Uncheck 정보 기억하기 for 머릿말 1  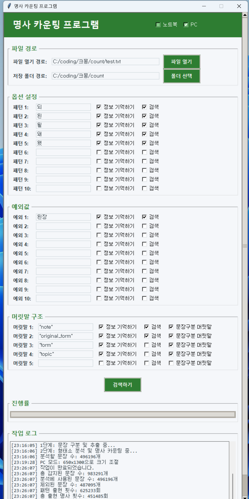coord(101,327)
